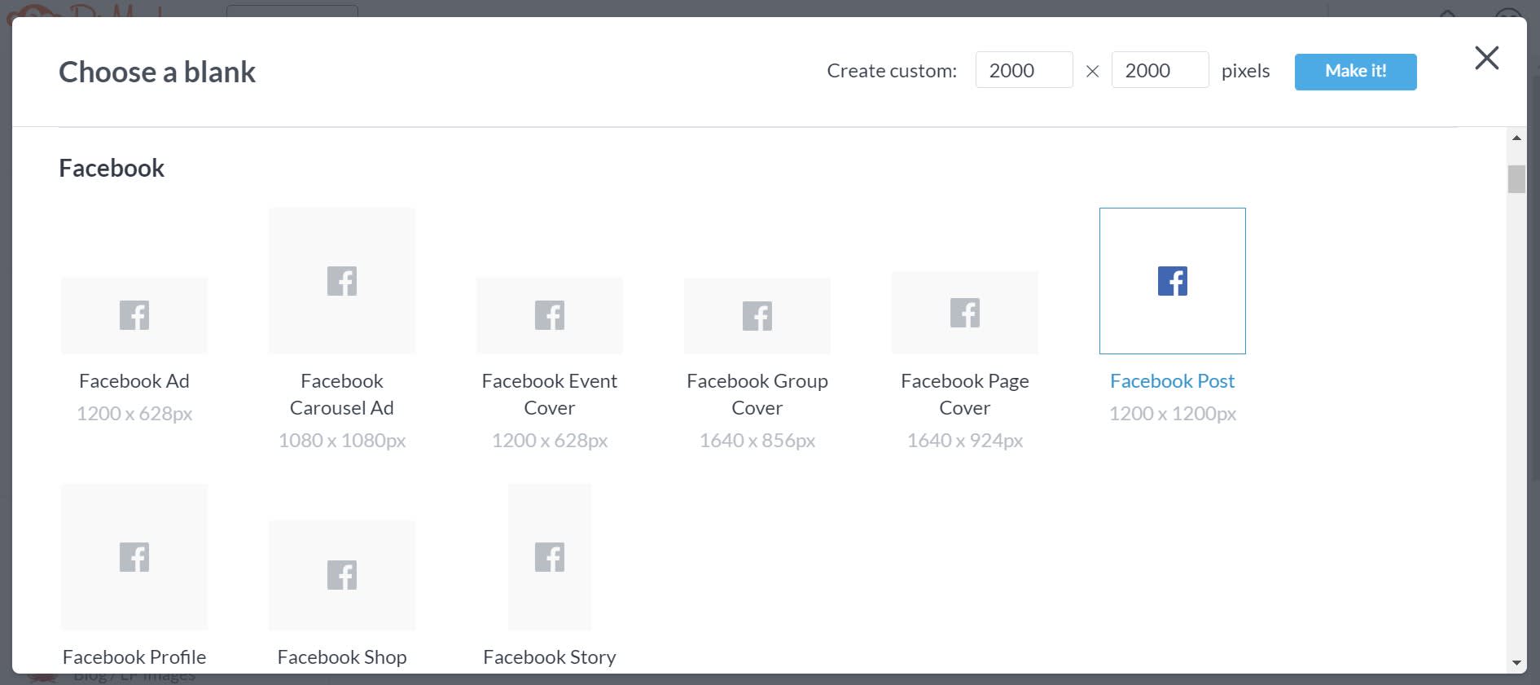This screenshot has width=1540, height=685.
Task: Click the Facebook Ad label text
Action: (134, 381)
